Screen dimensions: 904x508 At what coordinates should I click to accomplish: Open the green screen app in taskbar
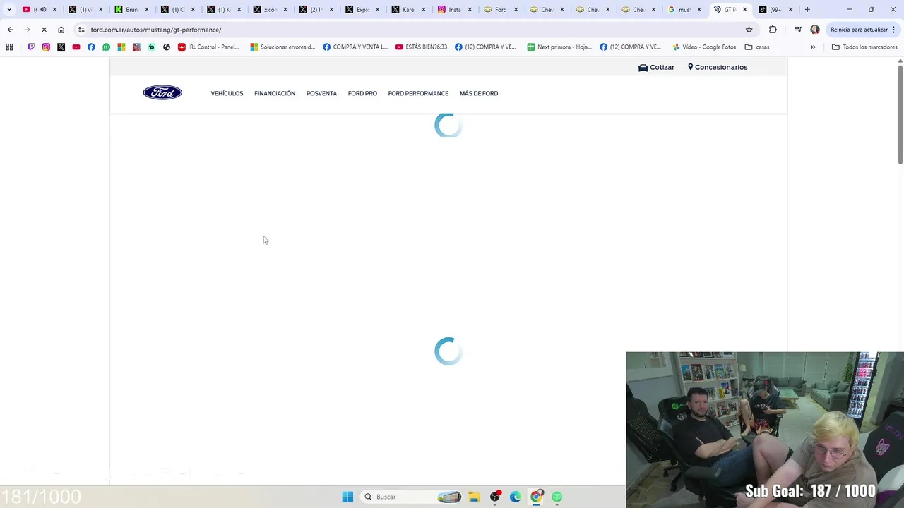tap(557, 497)
